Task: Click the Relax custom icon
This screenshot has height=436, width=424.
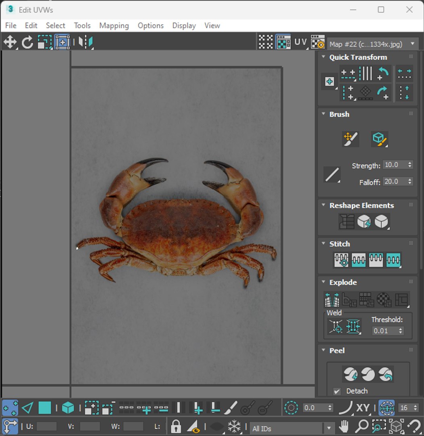Action: (x=382, y=222)
